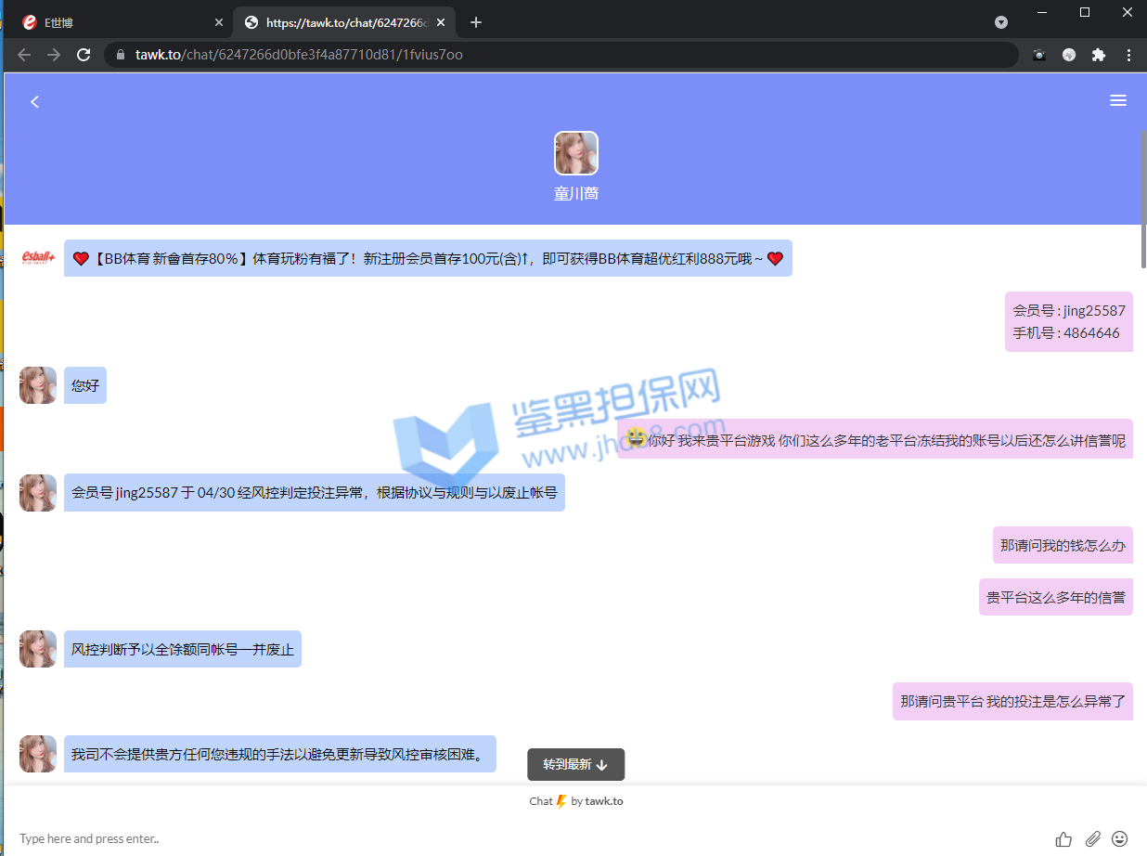Open a new browser tab
The image size is (1147, 856).
pyautogui.click(x=476, y=22)
